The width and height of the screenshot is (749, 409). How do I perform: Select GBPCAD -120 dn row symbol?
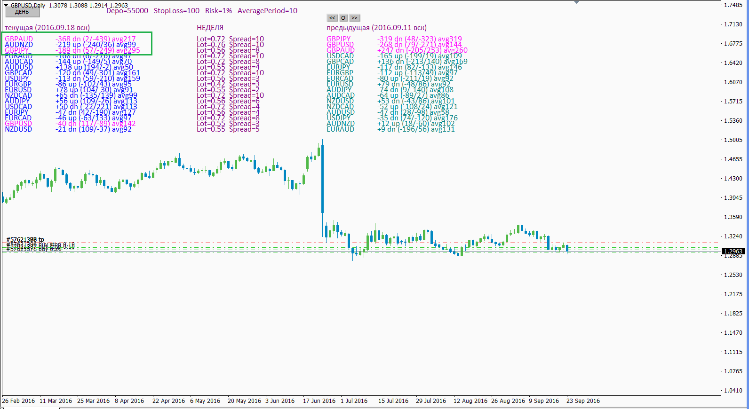[x=18, y=73]
